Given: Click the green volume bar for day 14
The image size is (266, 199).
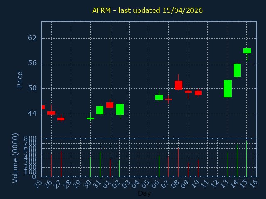Looking at the screenshot, I should point(237,160).
